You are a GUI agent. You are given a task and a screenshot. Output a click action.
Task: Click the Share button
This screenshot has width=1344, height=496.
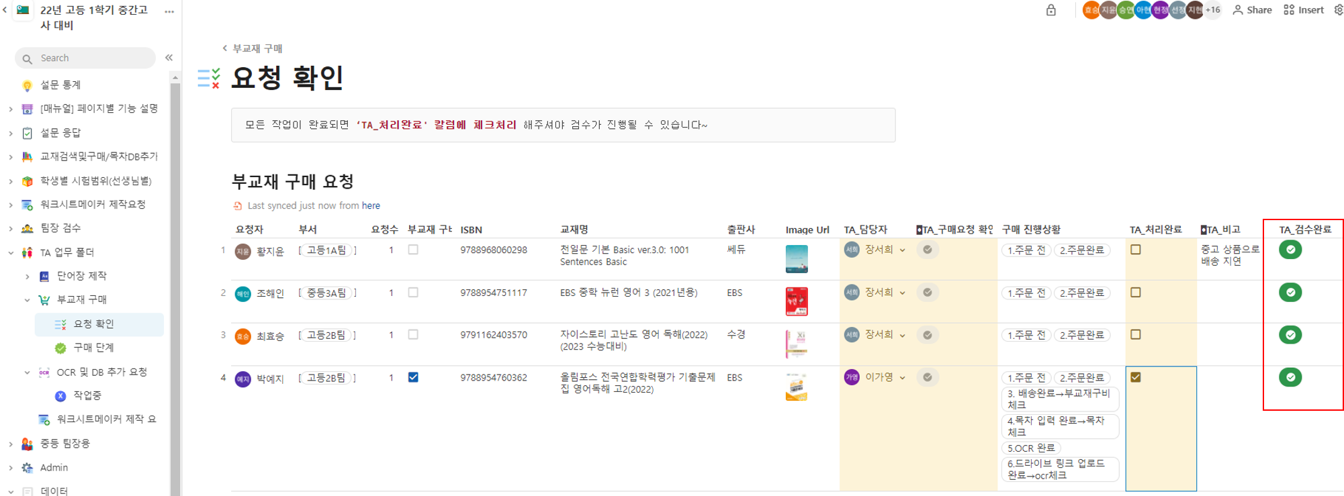pyautogui.click(x=1253, y=10)
